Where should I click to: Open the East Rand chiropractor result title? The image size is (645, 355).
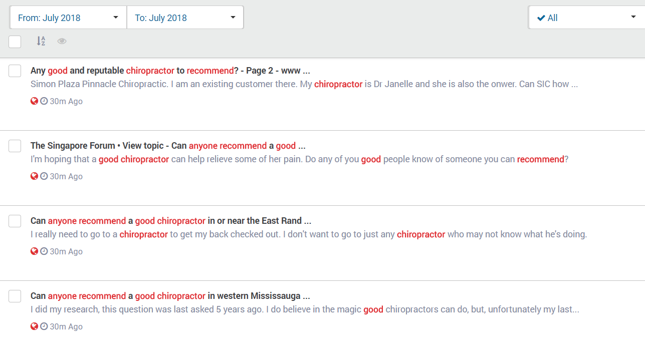pyautogui.click(x=170, y=221)
